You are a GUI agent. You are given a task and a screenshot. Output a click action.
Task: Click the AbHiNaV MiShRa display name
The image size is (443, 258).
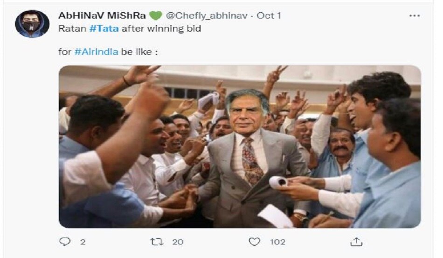click(x=102, y=15)
